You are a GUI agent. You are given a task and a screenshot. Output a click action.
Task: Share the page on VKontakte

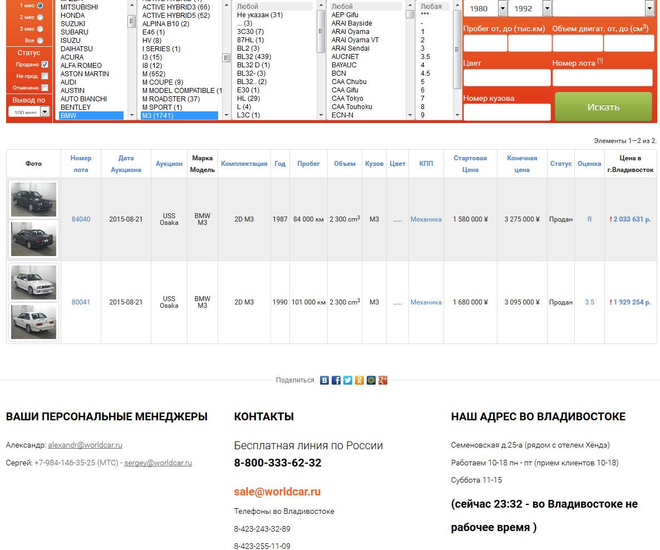[324, 380]
